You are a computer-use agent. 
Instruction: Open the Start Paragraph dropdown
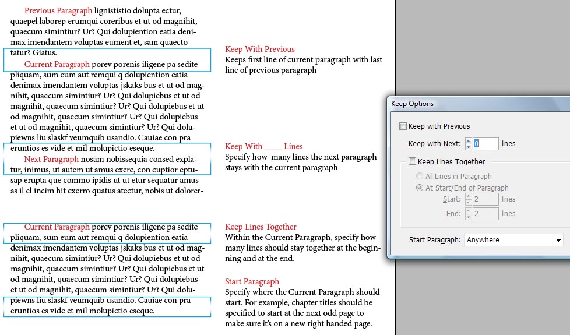tap(513, 240)
